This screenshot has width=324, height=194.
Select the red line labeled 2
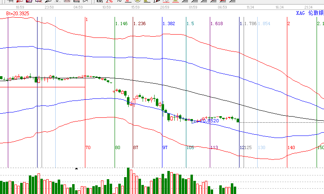point(289,24)
